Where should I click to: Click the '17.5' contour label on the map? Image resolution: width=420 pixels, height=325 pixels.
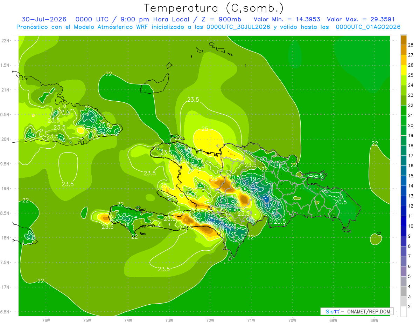231,230
